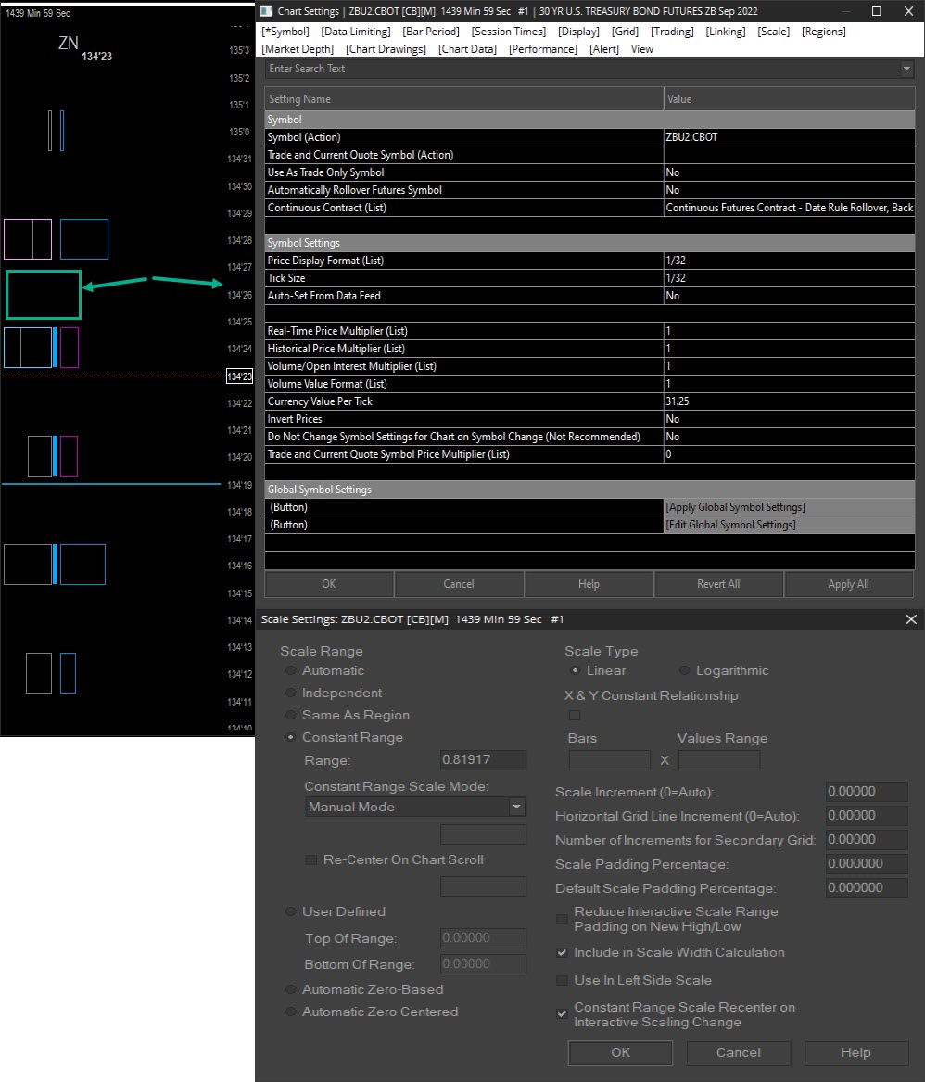925x1082 pixels.
Task: Click Help in Scale Settings dialog
Action: click(856, 1053)
